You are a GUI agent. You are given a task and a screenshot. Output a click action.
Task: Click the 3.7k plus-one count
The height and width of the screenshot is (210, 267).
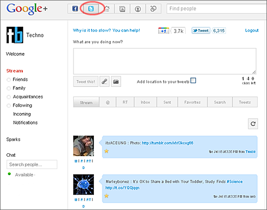pos(178,31)
